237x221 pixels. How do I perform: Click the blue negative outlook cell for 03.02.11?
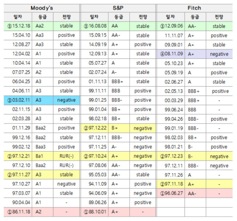click(x=66, y=100)
